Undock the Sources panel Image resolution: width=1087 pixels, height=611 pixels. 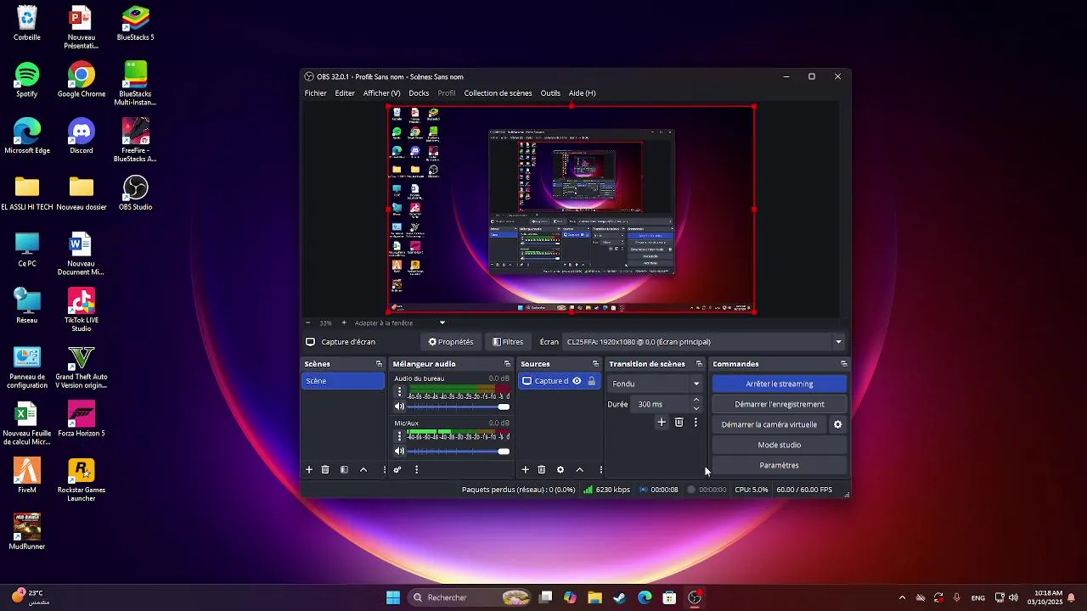point(594,364)
